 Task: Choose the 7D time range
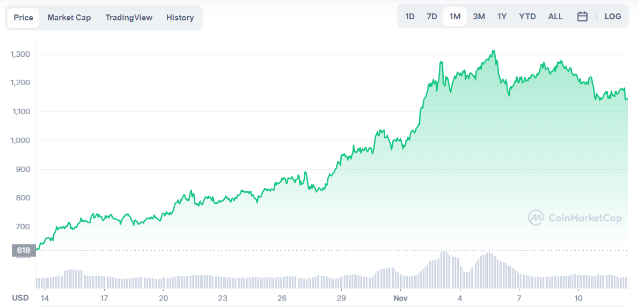pyautogui.click(x=432, y=17)
